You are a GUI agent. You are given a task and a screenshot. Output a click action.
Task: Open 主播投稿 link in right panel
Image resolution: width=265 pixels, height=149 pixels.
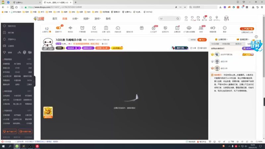click(221, 39)
